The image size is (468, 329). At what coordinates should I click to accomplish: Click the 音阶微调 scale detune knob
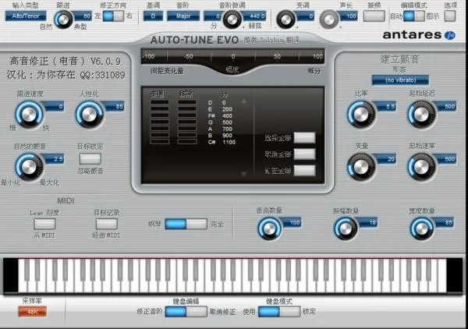pyautogui.click(x=232, y=19)
